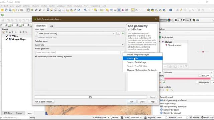This screenshot has height=120, width=214.
Task: Toggle editing pencil icon
Action: pos(181,10)
